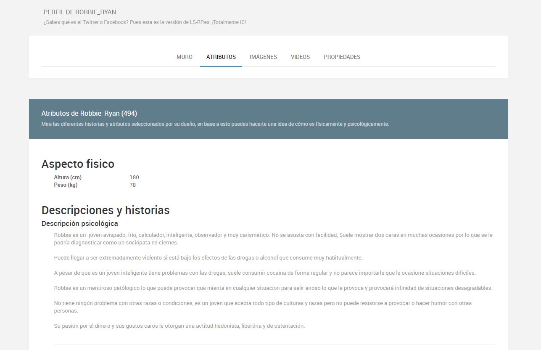
Task: Click the banner text beginning 'Mira las diferentes historias'
Action: tap(215, 124)
